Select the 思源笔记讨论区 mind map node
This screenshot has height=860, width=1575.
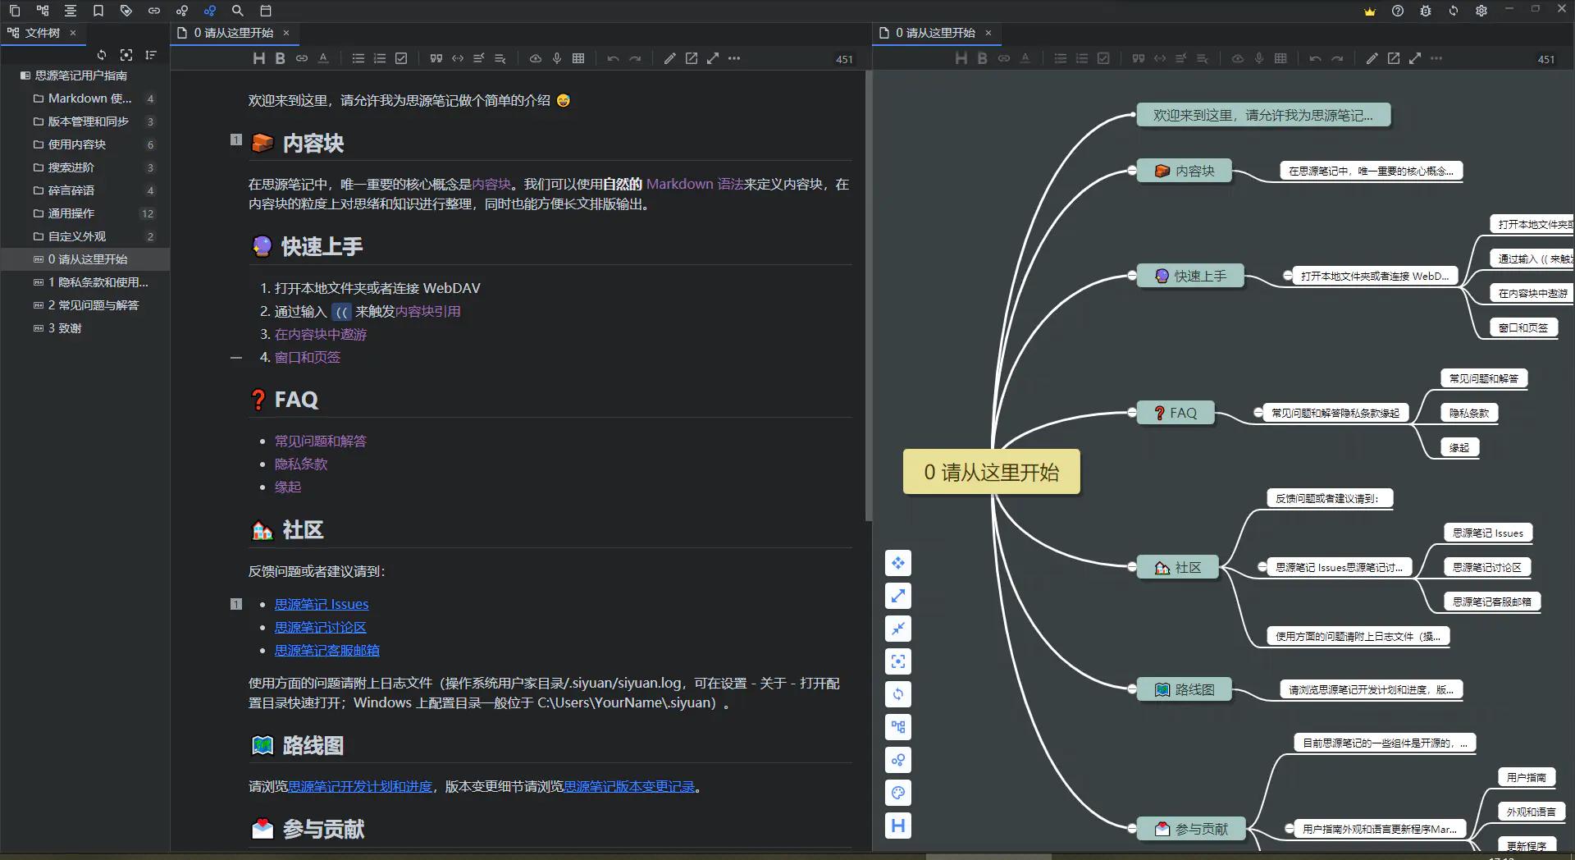[1487, 567]
